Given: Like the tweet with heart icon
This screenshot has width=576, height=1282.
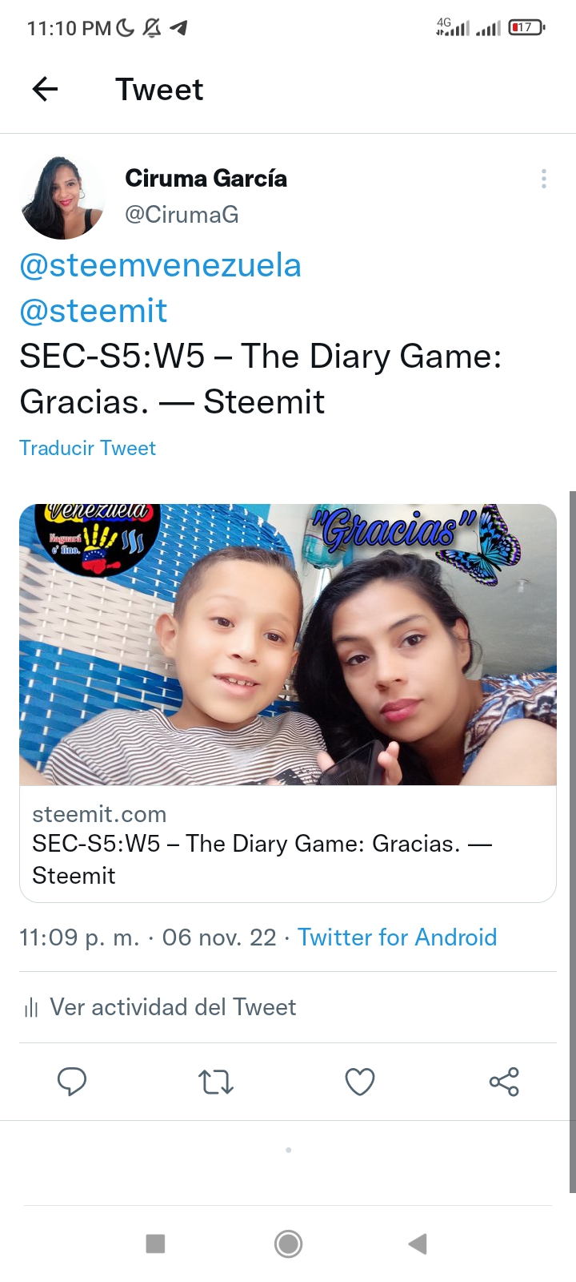Looking at the screenshot, I should tap(360, 1082).
